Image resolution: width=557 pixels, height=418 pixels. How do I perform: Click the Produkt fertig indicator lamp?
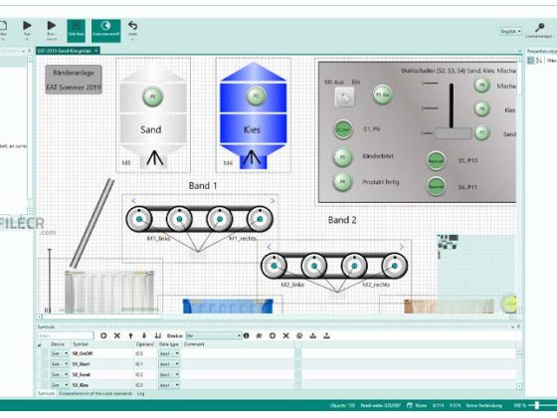pos(343,181)
